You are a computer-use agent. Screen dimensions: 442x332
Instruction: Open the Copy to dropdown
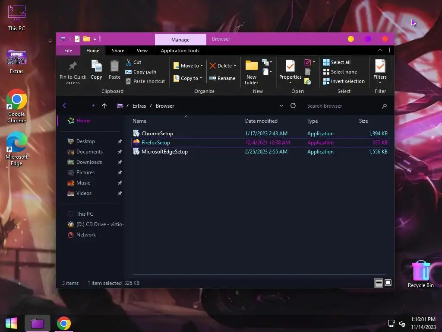pos(188,78)
